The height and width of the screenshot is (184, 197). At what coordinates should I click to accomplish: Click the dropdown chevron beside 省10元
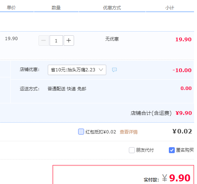click(101, 70)
